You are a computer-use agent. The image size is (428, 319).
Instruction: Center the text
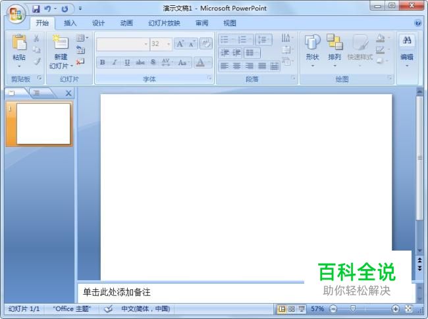pyautogui.click(x=236, y=66)
